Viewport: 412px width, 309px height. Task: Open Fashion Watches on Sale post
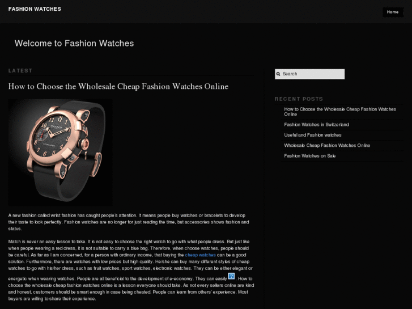(310, 156)
